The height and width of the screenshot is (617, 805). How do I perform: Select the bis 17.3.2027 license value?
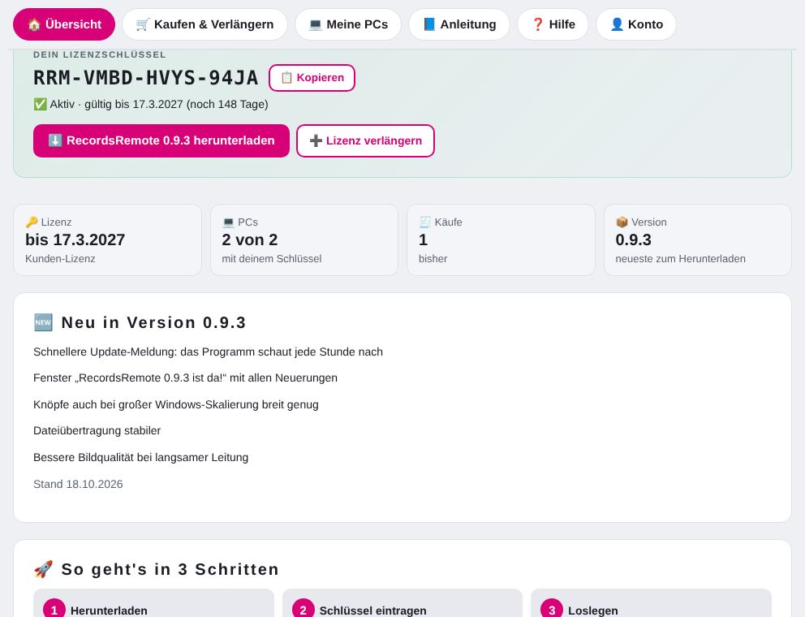(x=75, y=240)
